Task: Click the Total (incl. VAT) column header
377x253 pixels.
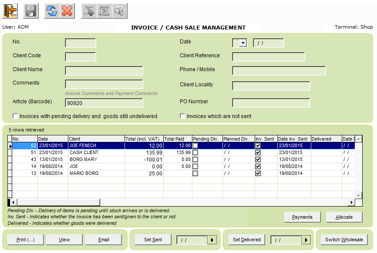Action: [144, 139]
